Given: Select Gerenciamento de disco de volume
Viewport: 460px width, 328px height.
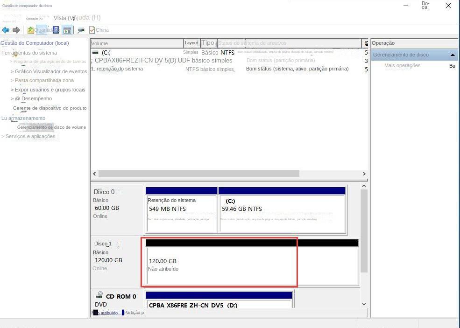Looking at the screenshot, I should point(51,127).
